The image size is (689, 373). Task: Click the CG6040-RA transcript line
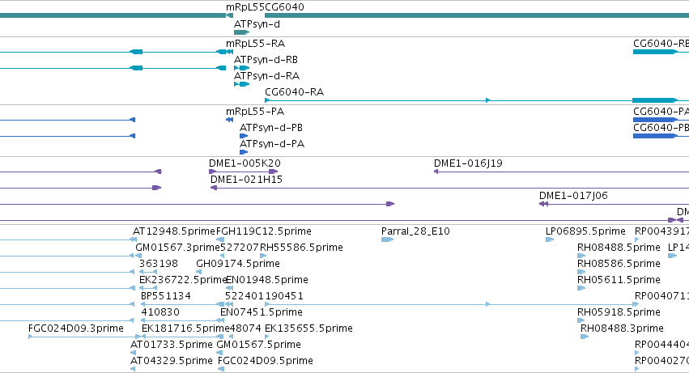point(449,100)
